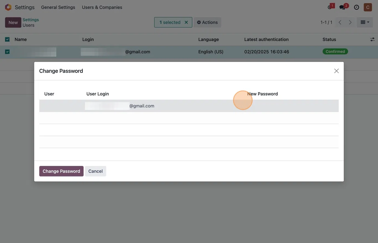Uncheck the selected user row checkbox
The image size is (378, 243).
pyautogui.click(x=7, y=52)
